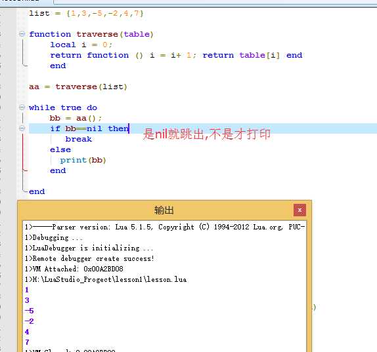Click the lesson.lua file path output line

tap(106, 279)
